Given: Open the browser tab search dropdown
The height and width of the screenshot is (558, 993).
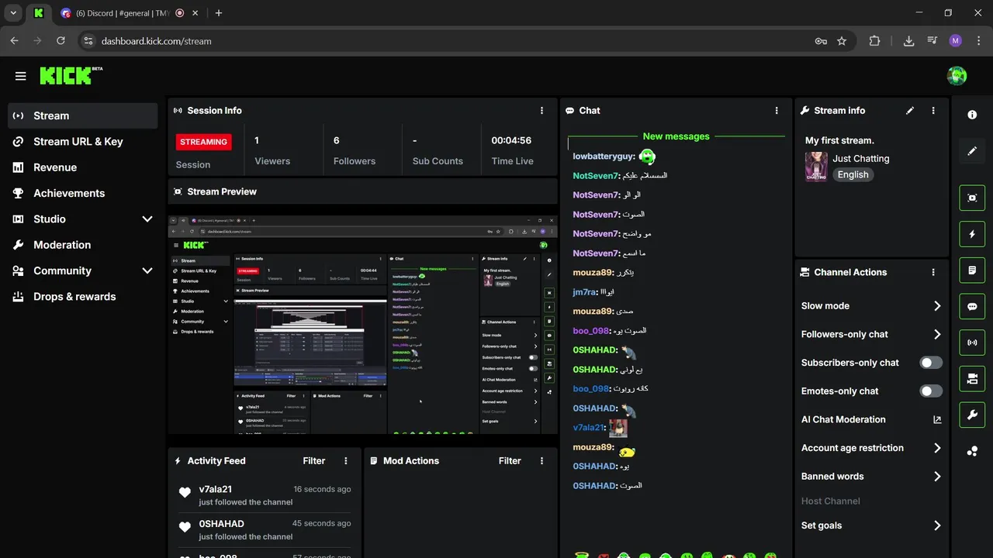Looking at the screenshot, I should coord(13,13).
